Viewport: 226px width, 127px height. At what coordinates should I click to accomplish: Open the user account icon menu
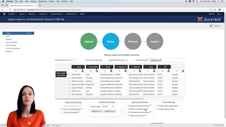click(220, 14)
